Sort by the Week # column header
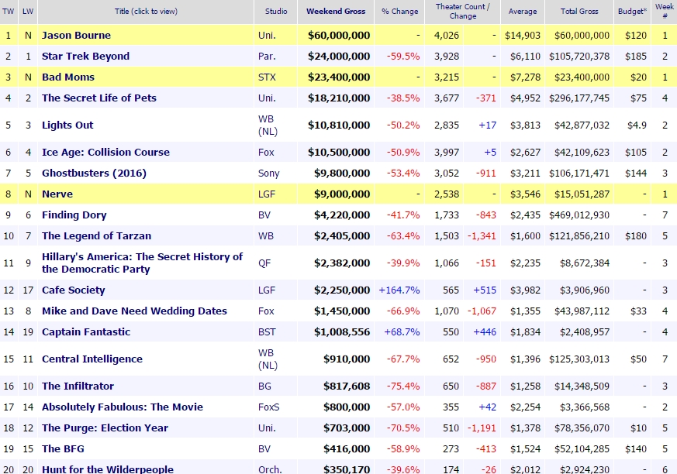This screenshot has height=474, width=677. pos(665,11)
